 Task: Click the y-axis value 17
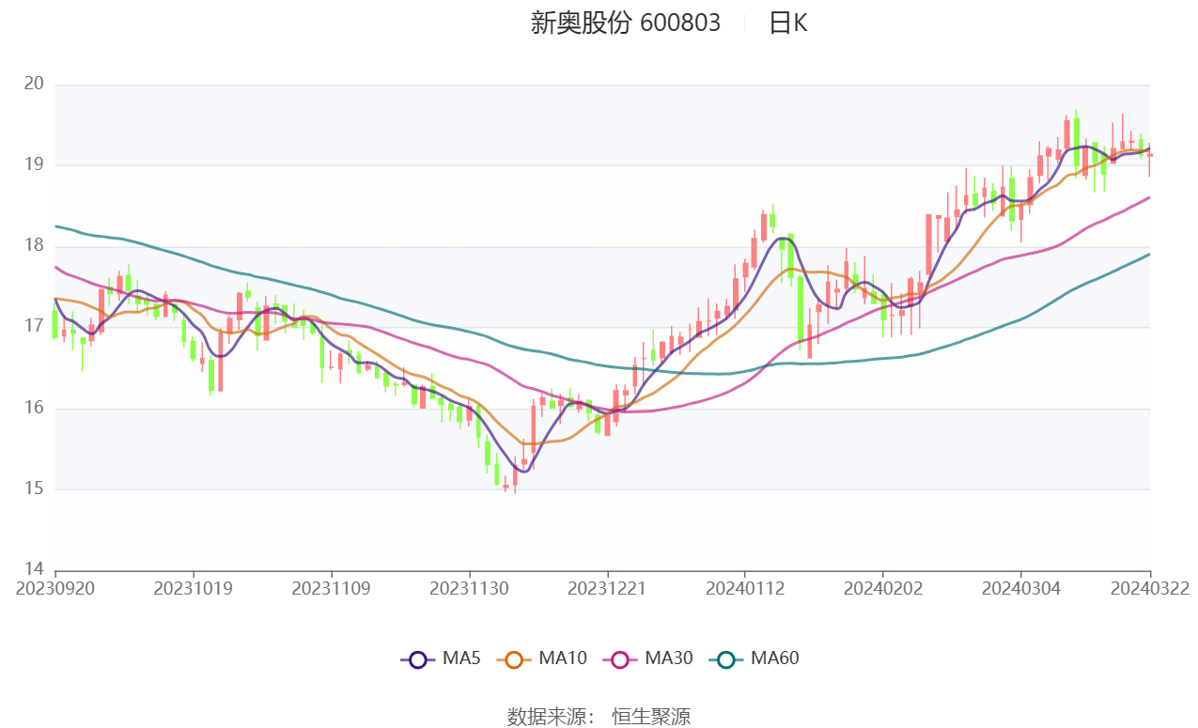pos(34,327)
